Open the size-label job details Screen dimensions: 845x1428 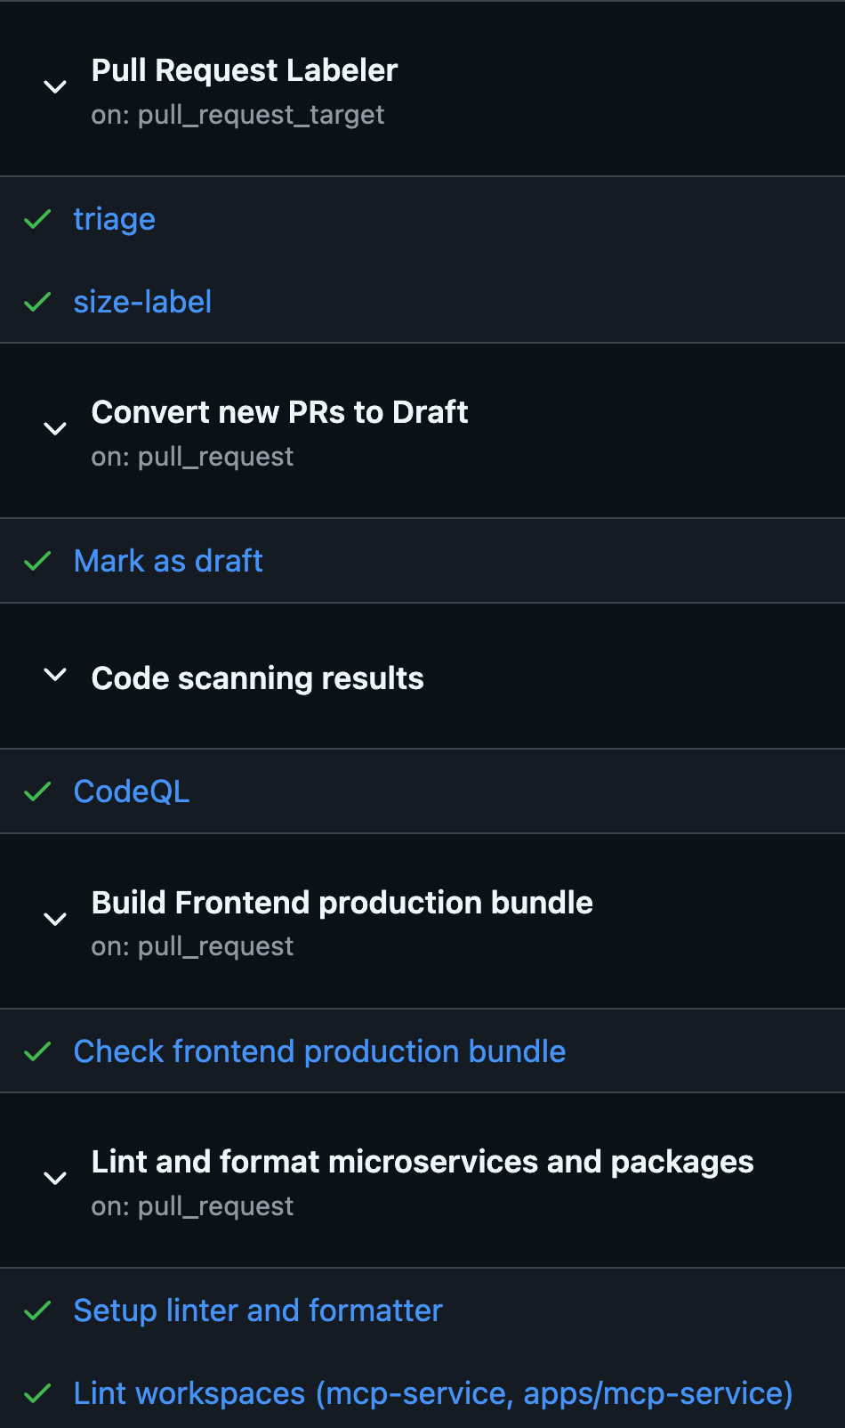142,303
